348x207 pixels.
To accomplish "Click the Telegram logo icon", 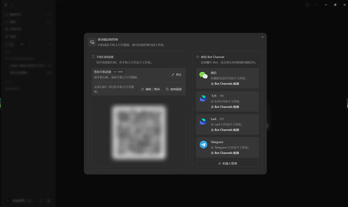I will pyautogui.click(x=203, y=144).
